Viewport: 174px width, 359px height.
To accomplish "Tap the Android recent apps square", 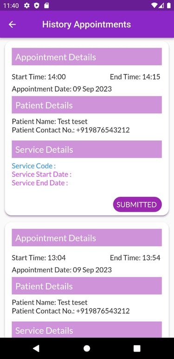I will click(x=137, y=348).
